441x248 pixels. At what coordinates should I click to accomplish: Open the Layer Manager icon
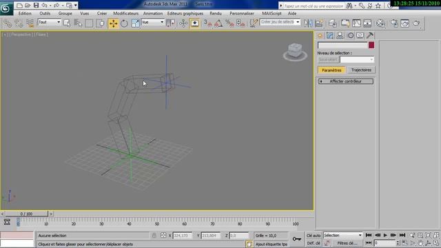pyautogui.click(x=333, y=23)
